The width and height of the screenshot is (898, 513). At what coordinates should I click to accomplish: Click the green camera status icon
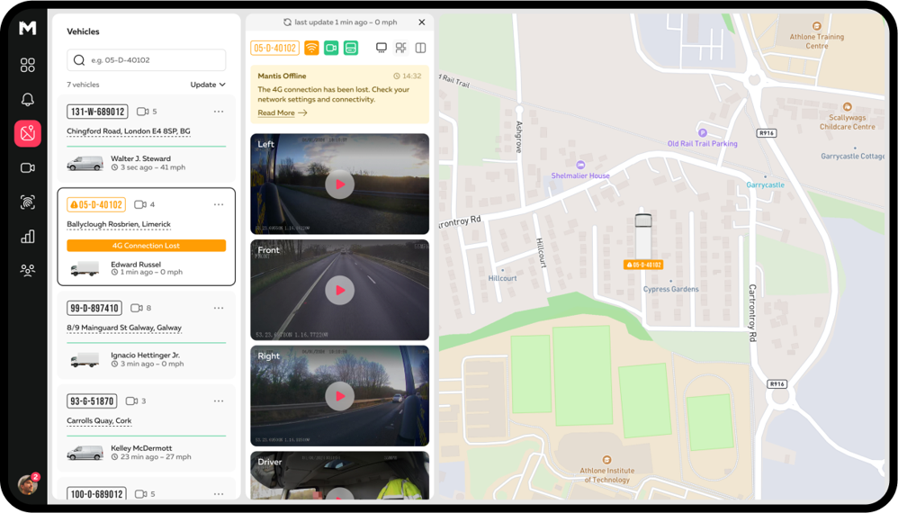click(x=331, y=48)
